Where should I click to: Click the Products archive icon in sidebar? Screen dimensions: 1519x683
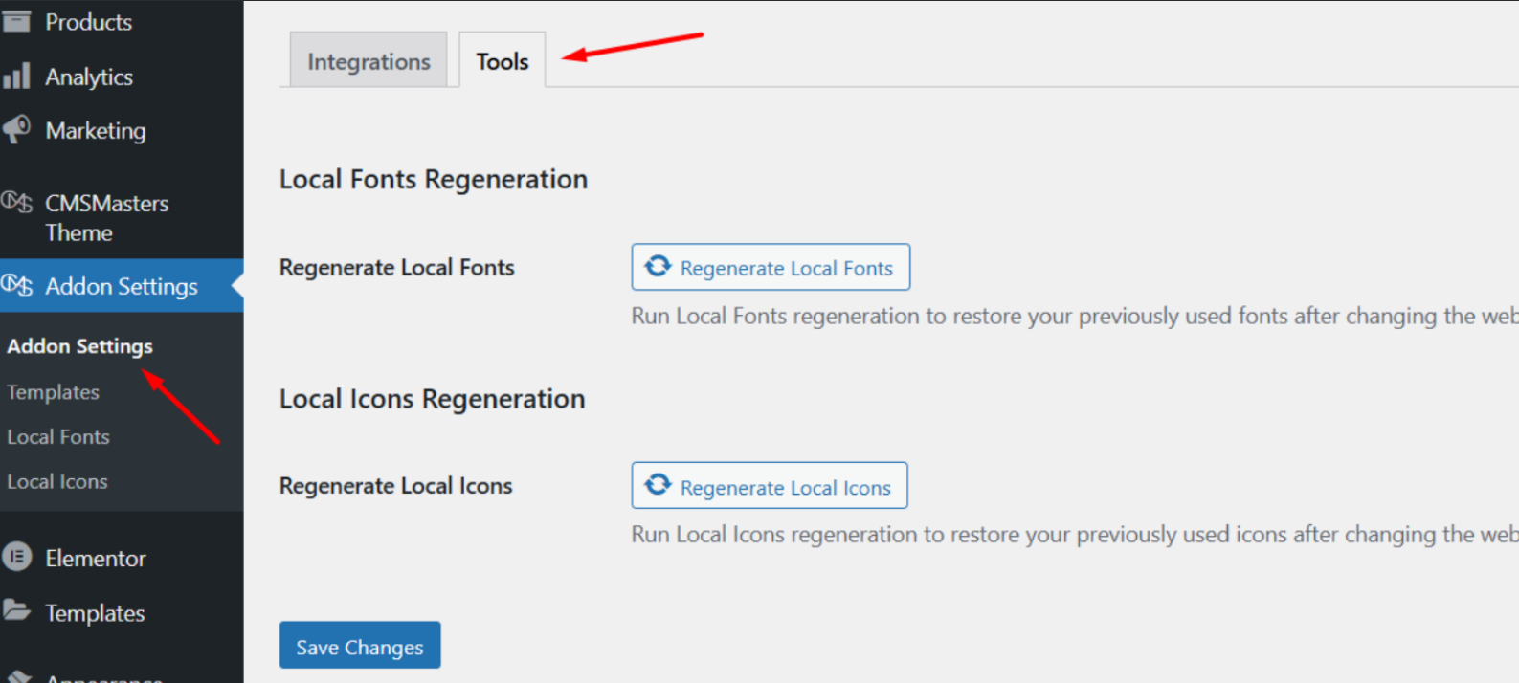tap(16, 21)
